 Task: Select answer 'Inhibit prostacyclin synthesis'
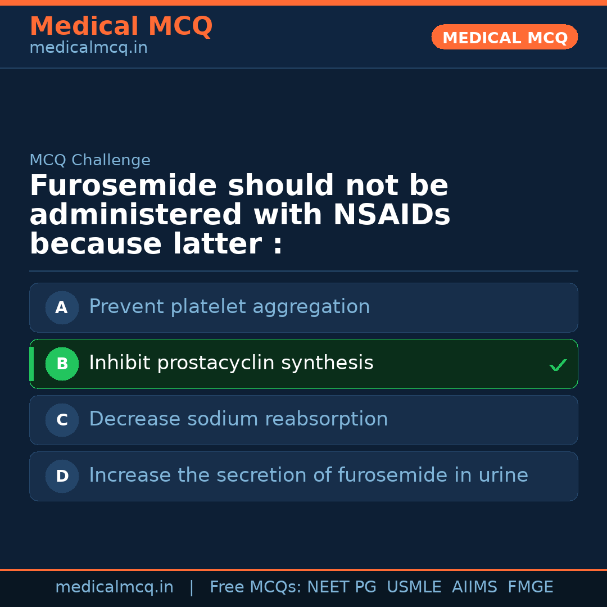(231, 363)
